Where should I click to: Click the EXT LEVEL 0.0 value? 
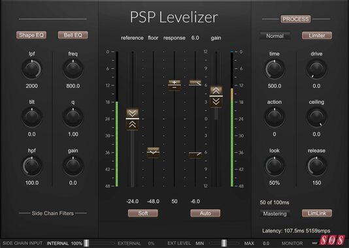click(x=266, y=243)
